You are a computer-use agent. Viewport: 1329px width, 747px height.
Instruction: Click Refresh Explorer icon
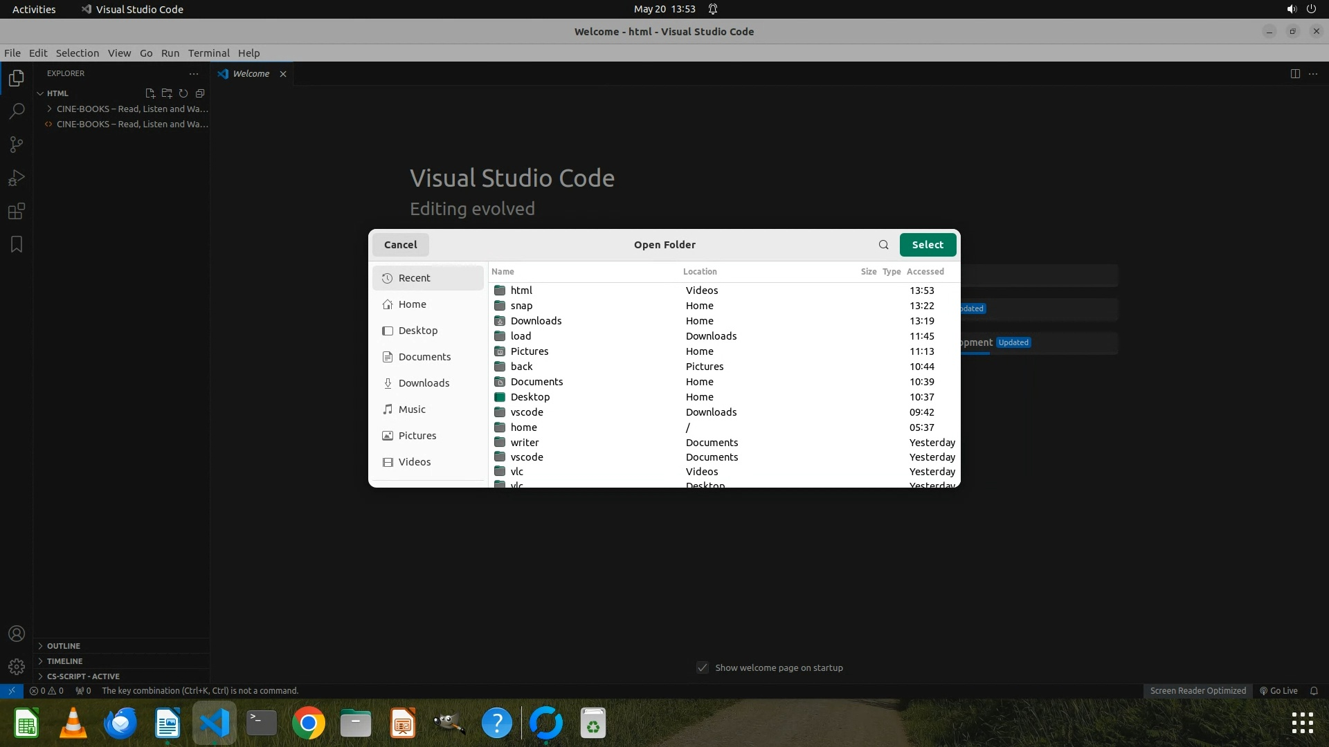183,93
